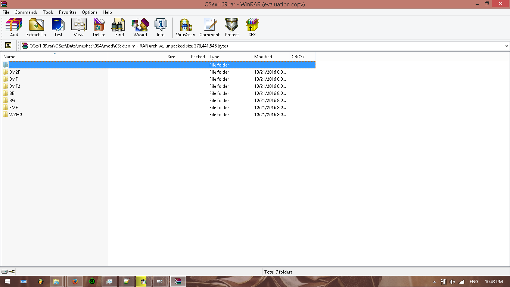This screenshot has width=510, height=287.
Task: Open the Favorites menu
Action: pos(68,12)
